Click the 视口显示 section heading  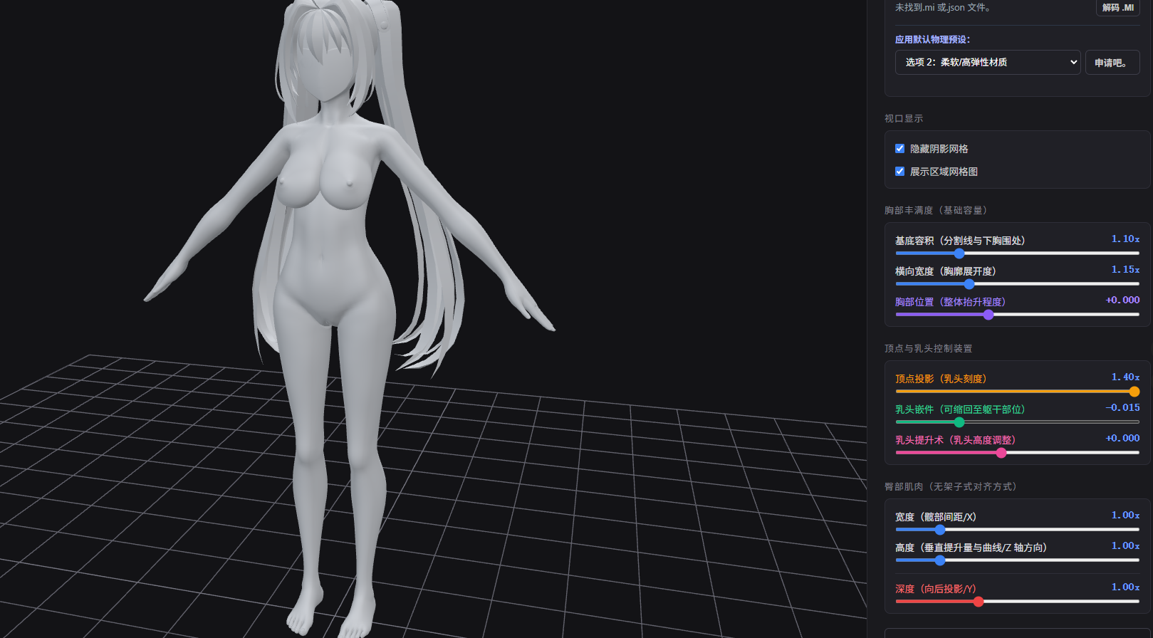pos(904,119)
